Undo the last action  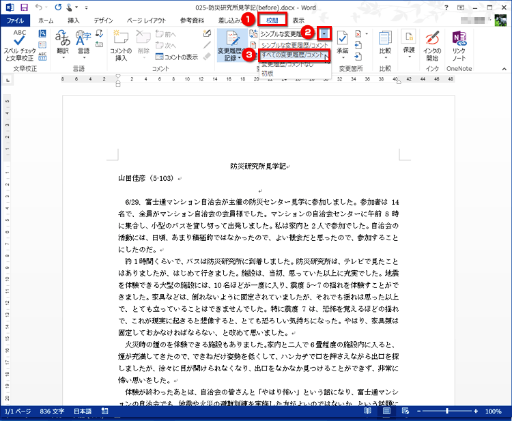pyautogui.click(x=38, y=8)
